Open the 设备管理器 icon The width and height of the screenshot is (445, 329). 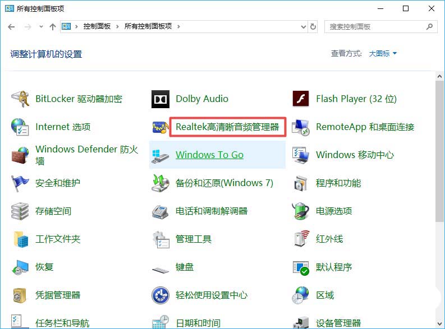pos(301,323)
